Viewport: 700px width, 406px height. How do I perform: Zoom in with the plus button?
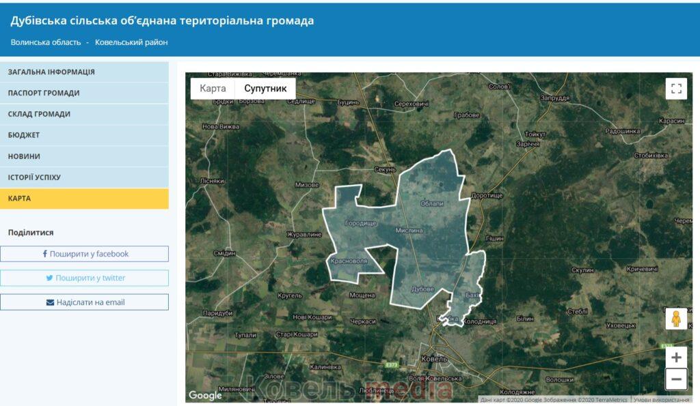676,357
